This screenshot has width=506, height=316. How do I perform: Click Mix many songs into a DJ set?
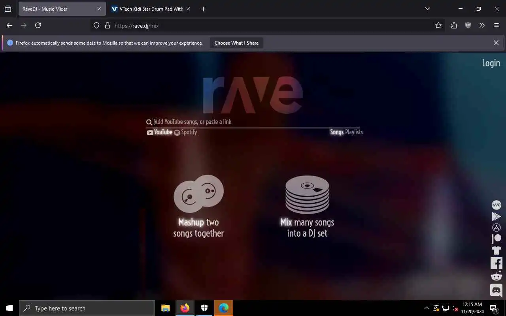(x=307, y=228)
